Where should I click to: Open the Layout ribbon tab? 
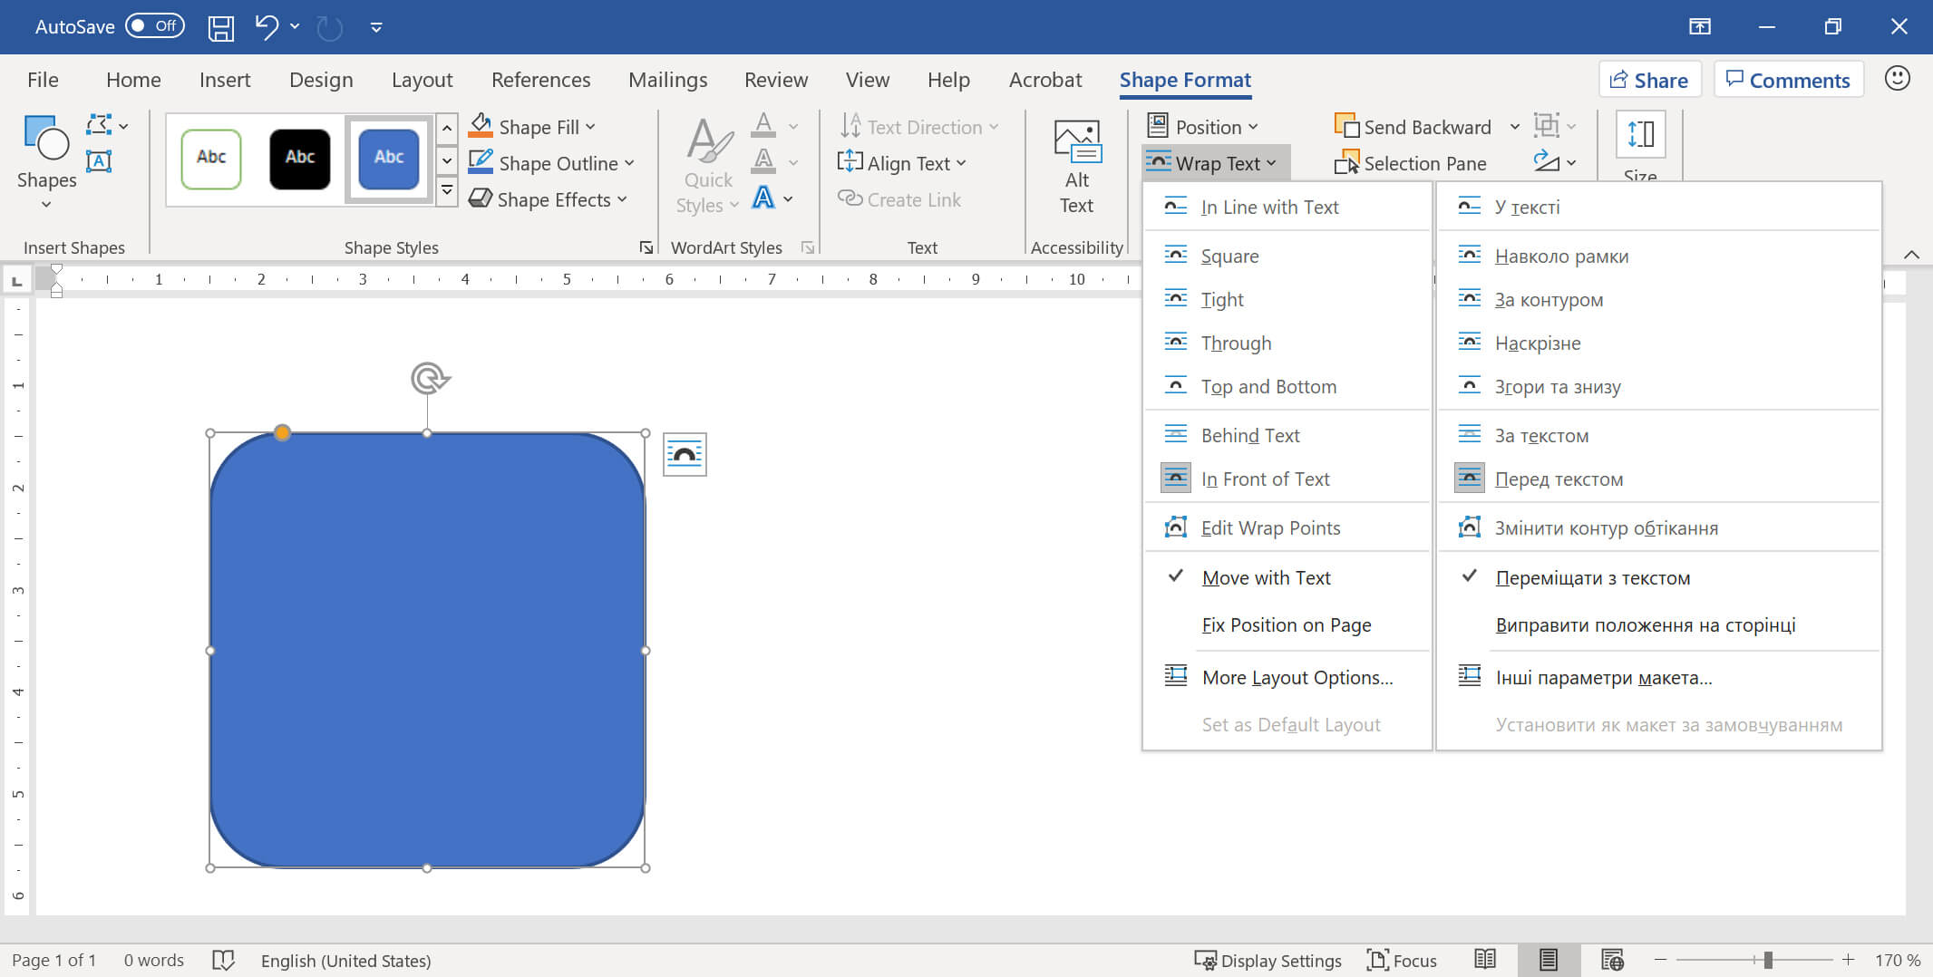point(422,80)
